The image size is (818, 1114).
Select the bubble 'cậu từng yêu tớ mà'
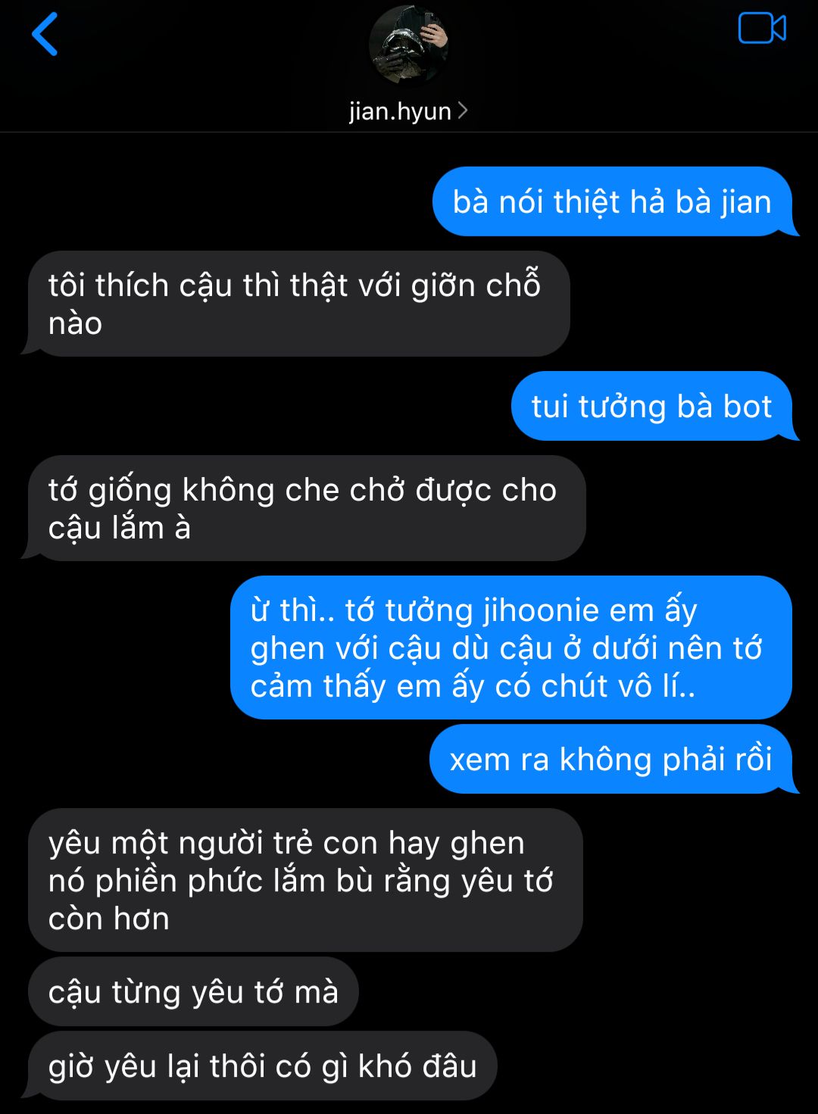coord(193,991)
